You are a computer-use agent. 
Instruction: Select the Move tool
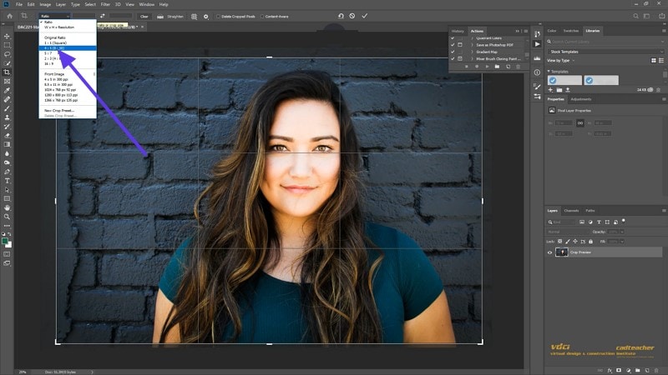[x=7, y=36]
